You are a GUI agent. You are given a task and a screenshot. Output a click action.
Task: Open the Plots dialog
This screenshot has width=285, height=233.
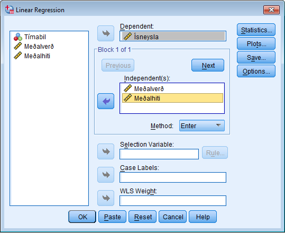[256, 43]
